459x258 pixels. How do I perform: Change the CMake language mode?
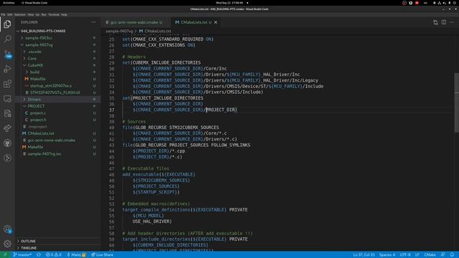[430, 255]
